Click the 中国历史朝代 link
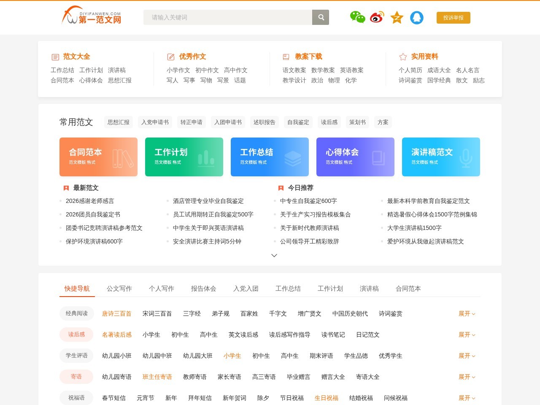This screenshot has width=540, height=405. 350,314
